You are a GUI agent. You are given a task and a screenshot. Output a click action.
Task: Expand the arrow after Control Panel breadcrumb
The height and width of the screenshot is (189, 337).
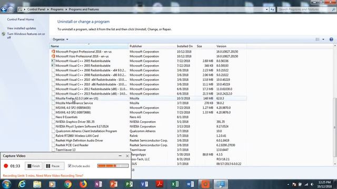[x=48, y=9]
